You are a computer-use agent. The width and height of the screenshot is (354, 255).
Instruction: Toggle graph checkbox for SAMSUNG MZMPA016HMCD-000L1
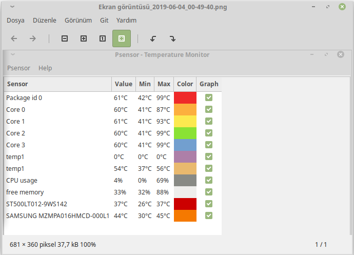(209, 215)
